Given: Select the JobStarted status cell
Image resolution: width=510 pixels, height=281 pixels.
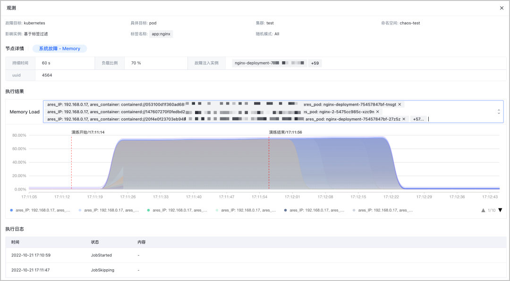Looking at the screenshot, I should coord(101,256).
